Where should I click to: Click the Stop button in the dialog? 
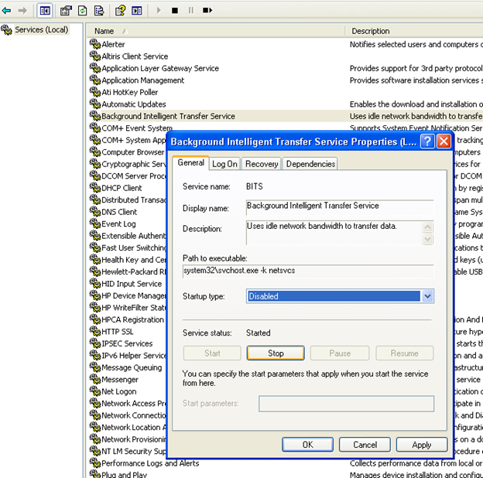(x=276, y=353)
